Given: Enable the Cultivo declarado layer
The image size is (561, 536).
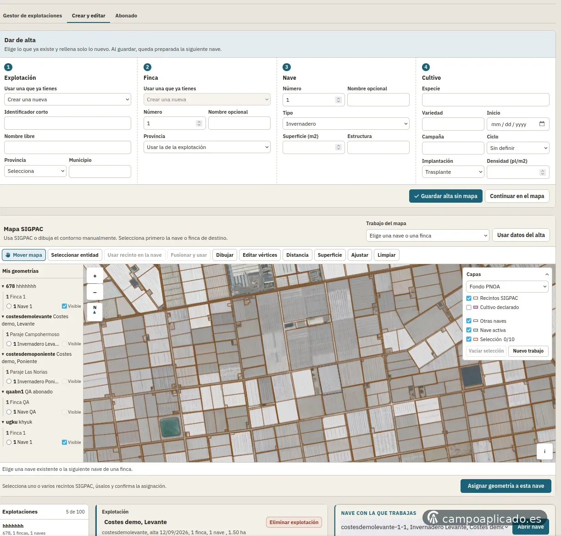Looking at the screenshot, I should [x=469, y=307].
